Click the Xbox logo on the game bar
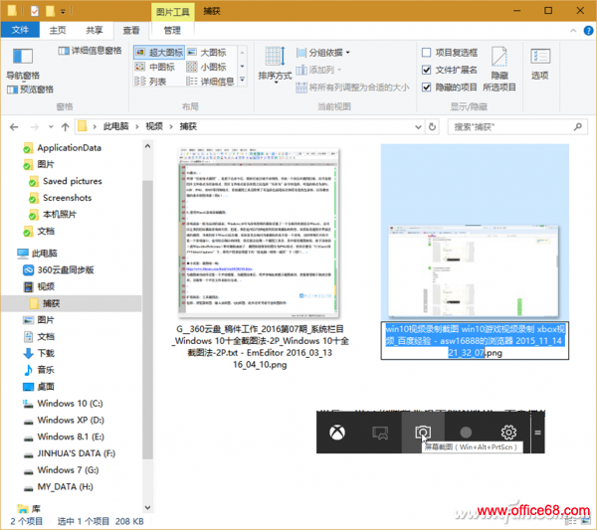 337,433
